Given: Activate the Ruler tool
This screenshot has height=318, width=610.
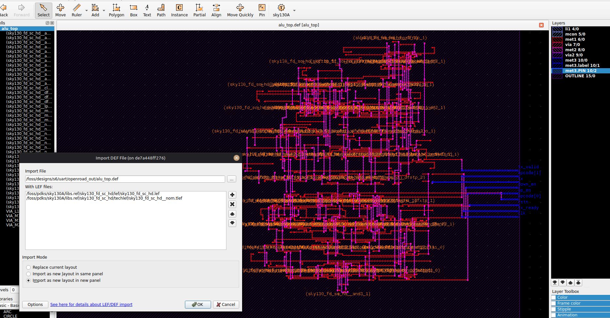Looking at the screenshot, I should [76, 10].
